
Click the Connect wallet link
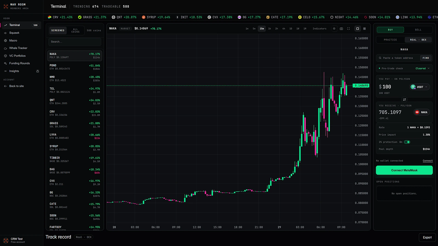tap(428, 161)
